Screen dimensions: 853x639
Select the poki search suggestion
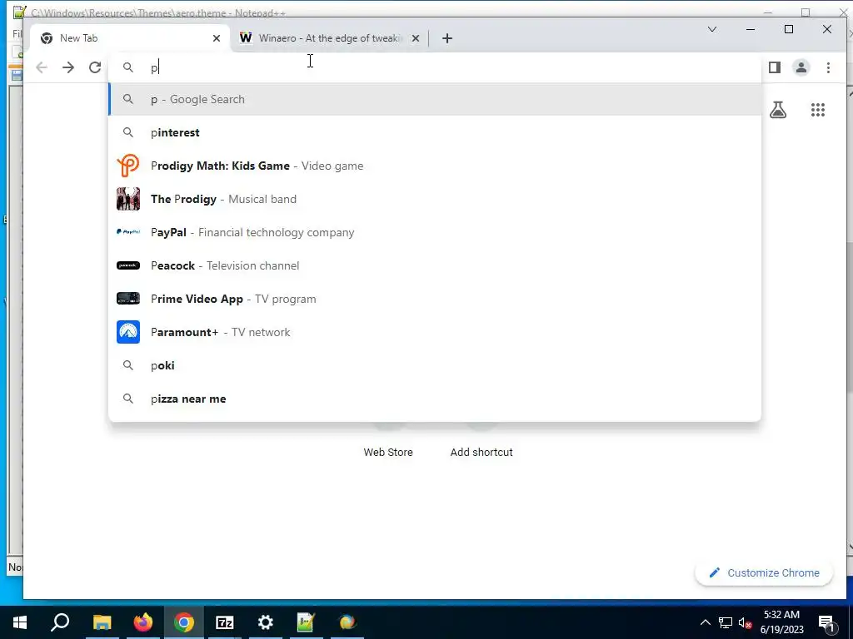pyautogui.click(x=435, y=366)
